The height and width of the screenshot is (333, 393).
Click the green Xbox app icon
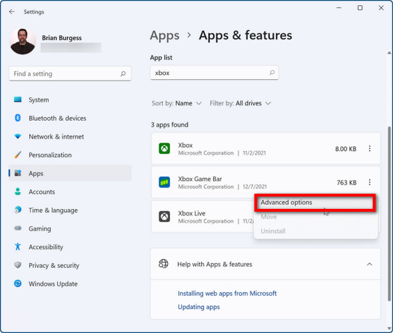click(164, 148)
